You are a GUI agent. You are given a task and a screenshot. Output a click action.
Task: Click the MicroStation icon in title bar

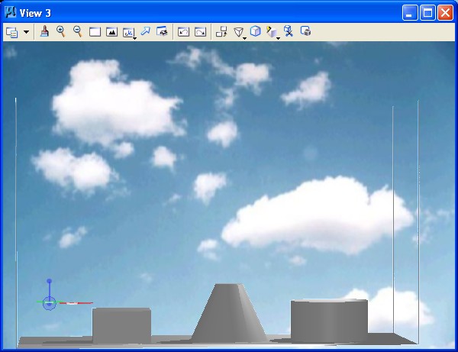(10, 12)
